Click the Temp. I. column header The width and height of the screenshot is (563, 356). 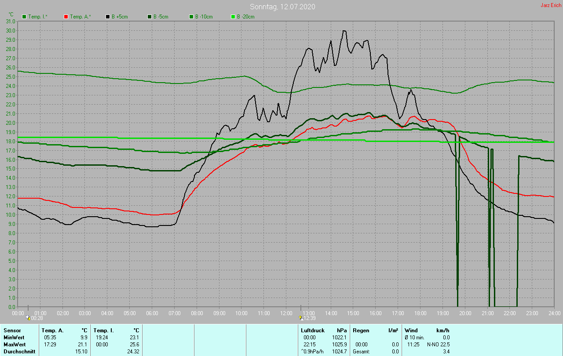coord(104,330)
